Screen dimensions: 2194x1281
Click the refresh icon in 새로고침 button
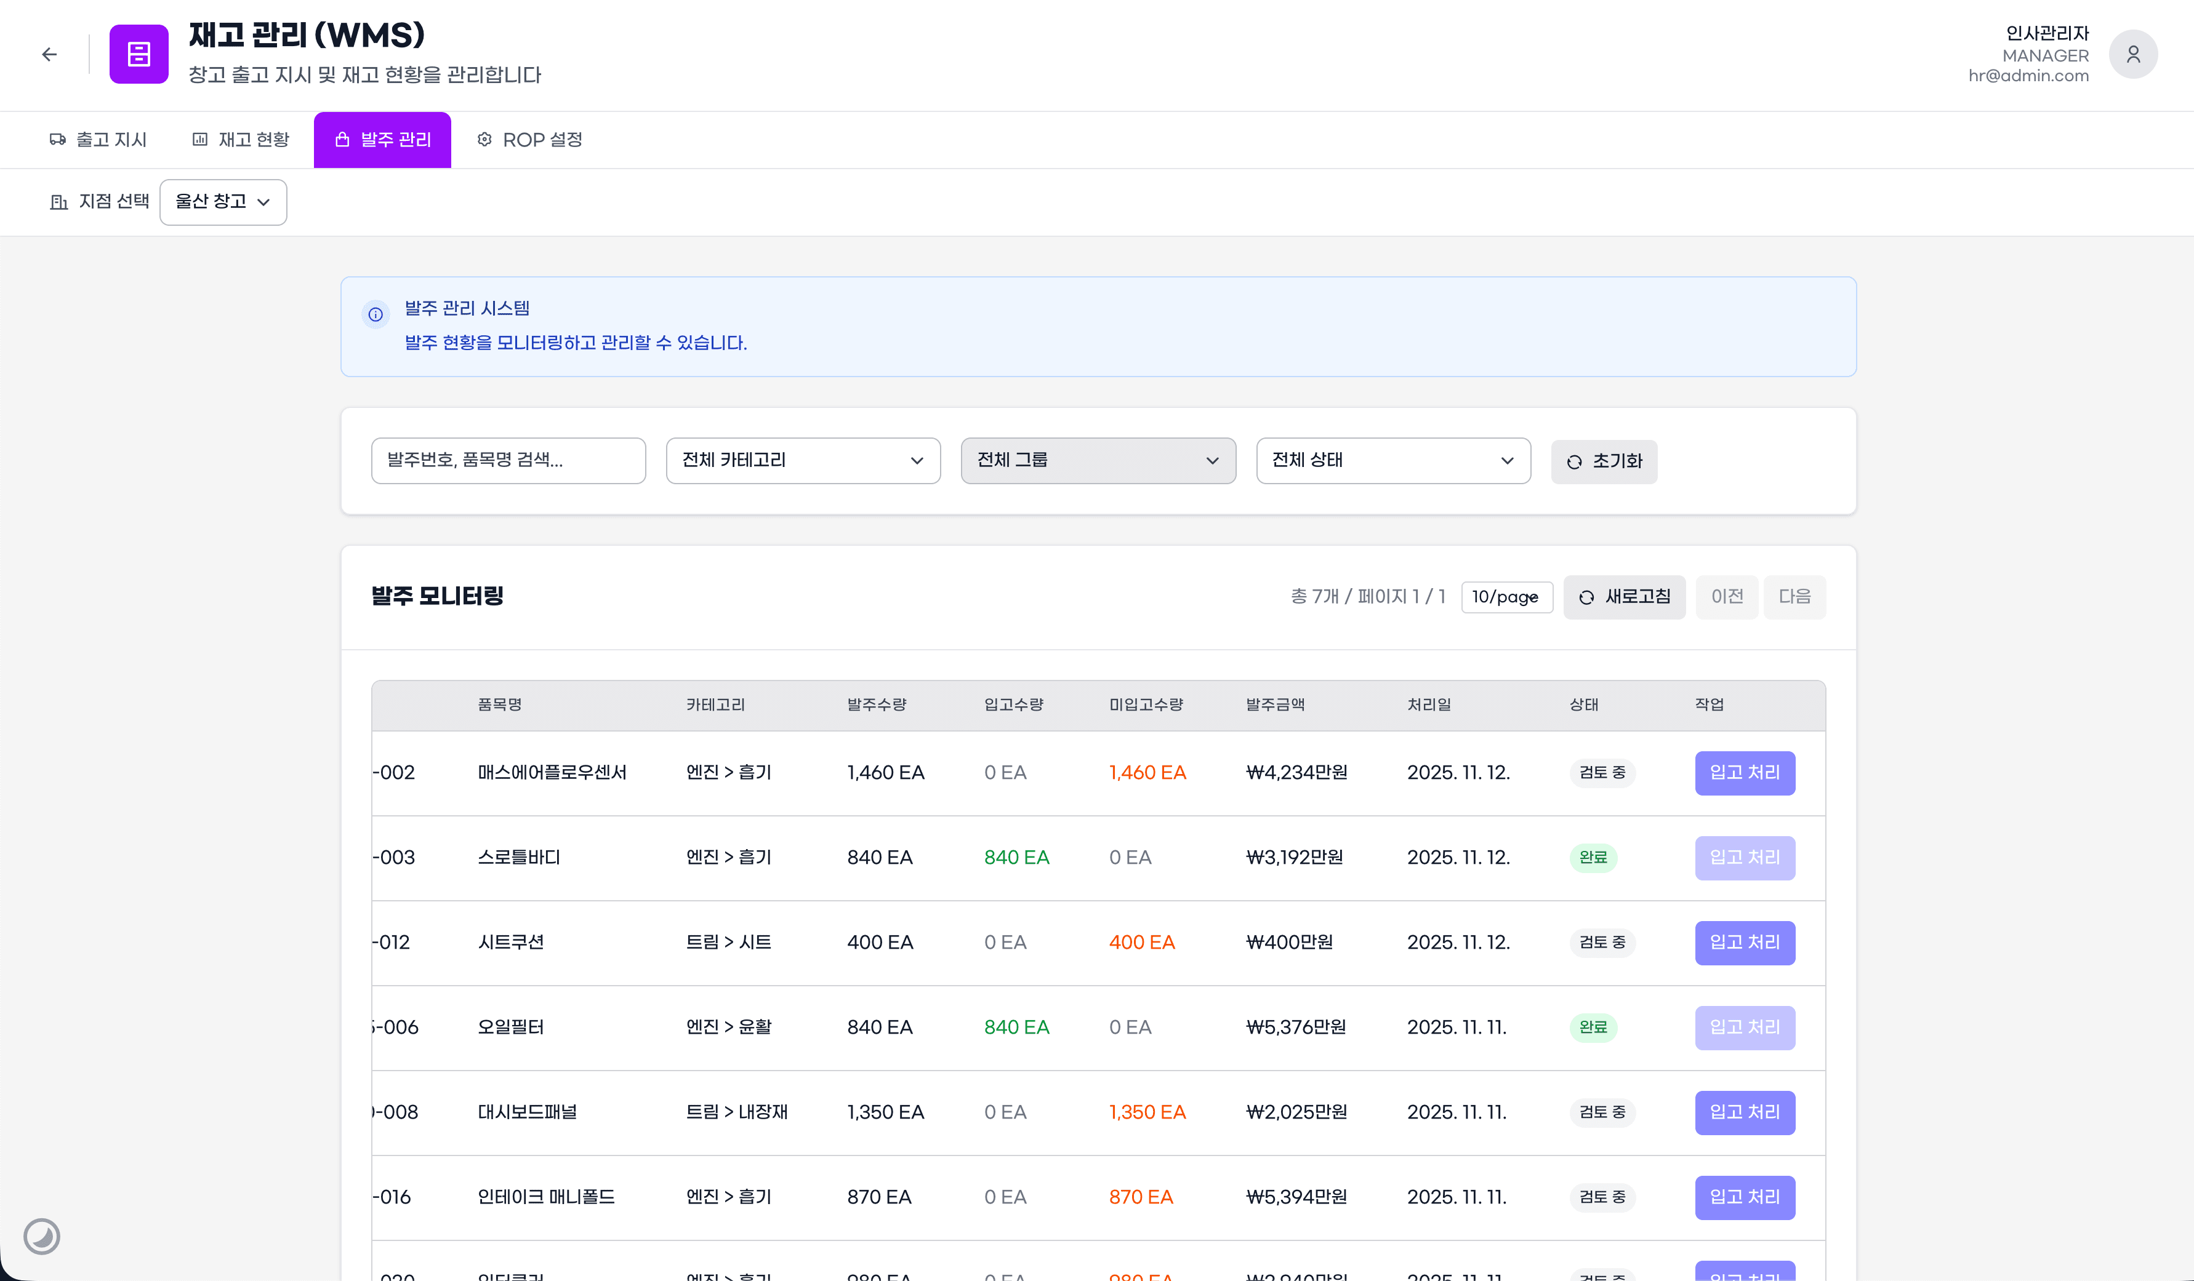(x=1586, y=597)
